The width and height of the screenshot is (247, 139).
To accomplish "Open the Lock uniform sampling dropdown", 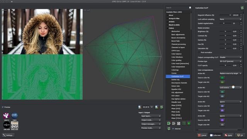I will point(230,19).
